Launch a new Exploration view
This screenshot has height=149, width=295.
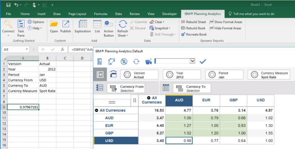83,27
